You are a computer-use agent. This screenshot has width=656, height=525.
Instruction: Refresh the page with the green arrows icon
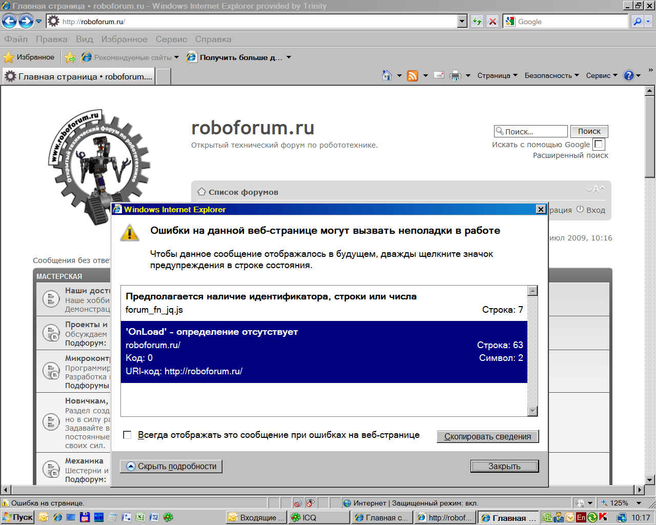coord(477,22)
